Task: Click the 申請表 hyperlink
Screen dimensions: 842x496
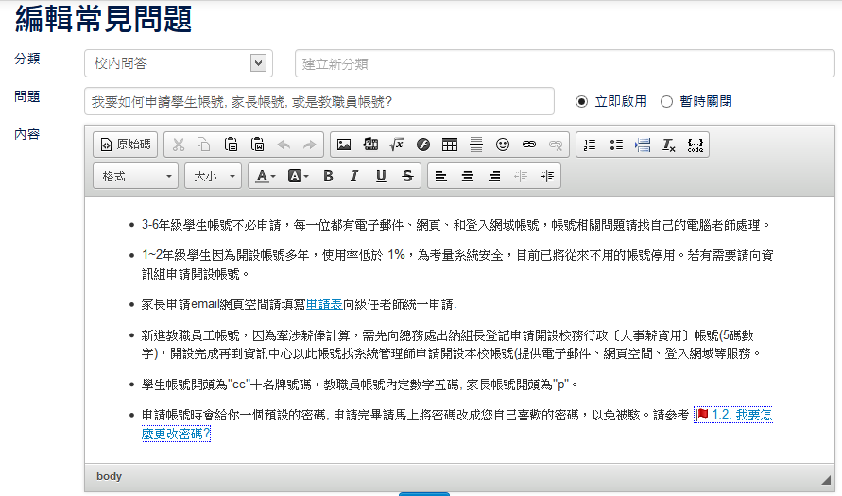Action: click(x=324, y=304)
